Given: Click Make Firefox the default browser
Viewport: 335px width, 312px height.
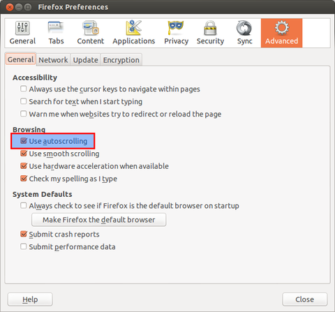Looking at the screenshot, I should click(99, 220).
